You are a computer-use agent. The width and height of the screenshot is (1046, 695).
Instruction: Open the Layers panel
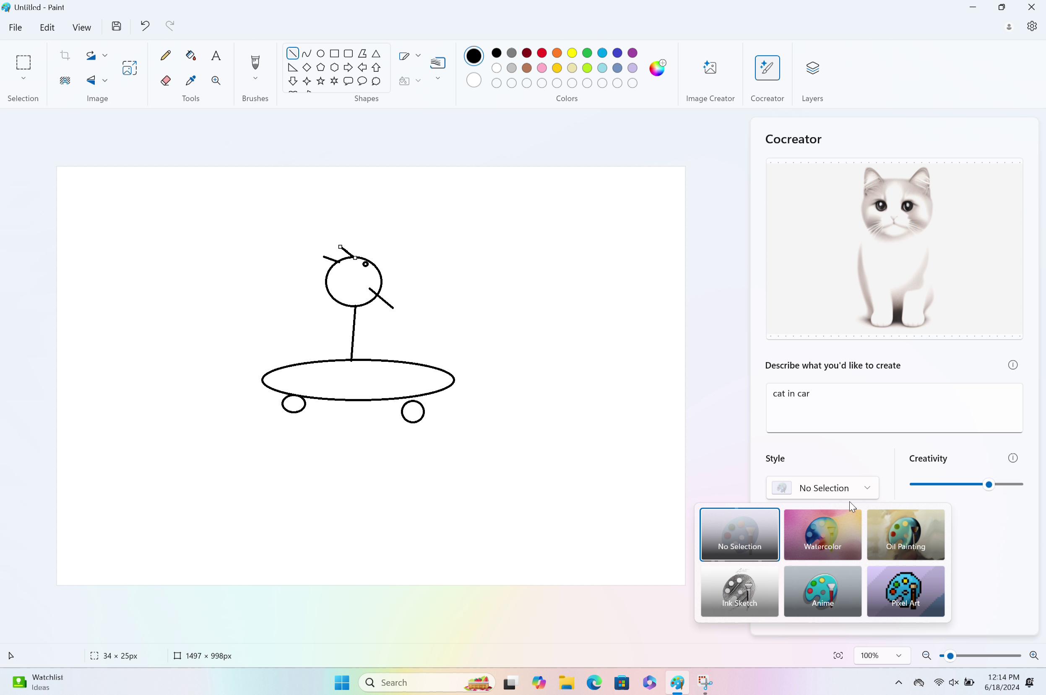[812, 68]
